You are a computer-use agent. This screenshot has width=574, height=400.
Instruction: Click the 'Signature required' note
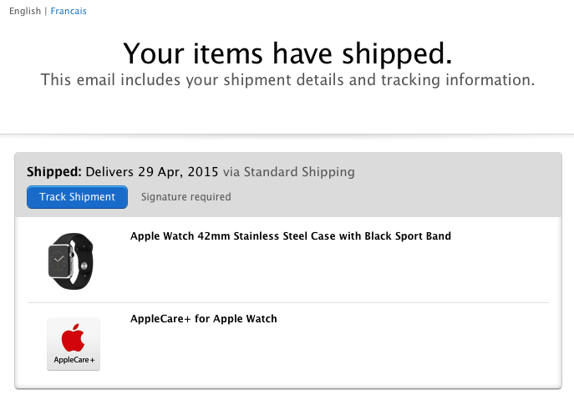click(x=185, y=197)
